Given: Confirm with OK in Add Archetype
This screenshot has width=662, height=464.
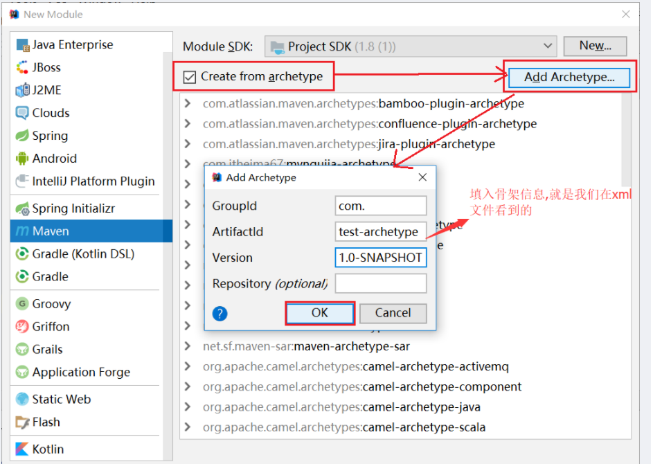Looking at the screenshot, I should pyautogui.click(x=320, y=313).
